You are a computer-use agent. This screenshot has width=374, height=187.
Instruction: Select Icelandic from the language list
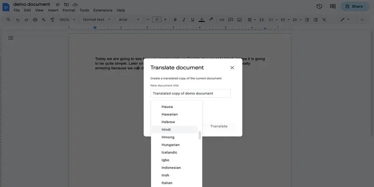pyautogui.click(x=174, y=152)
